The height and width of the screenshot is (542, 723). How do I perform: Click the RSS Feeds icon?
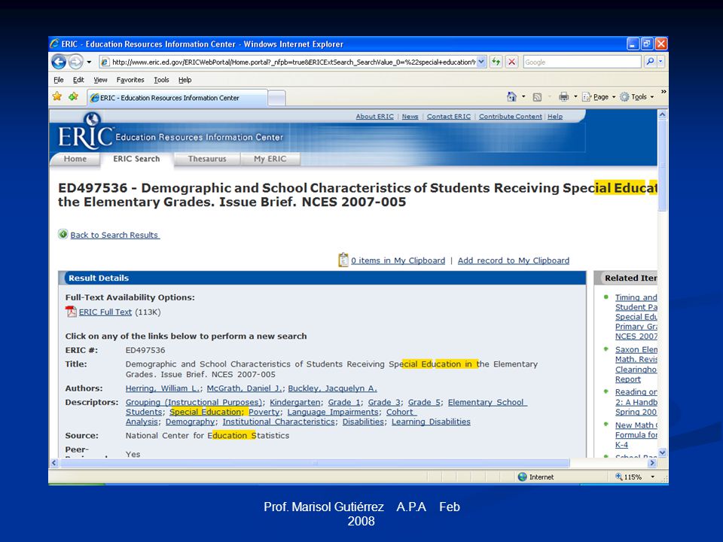pyautogui.click(x=537, y=97)
